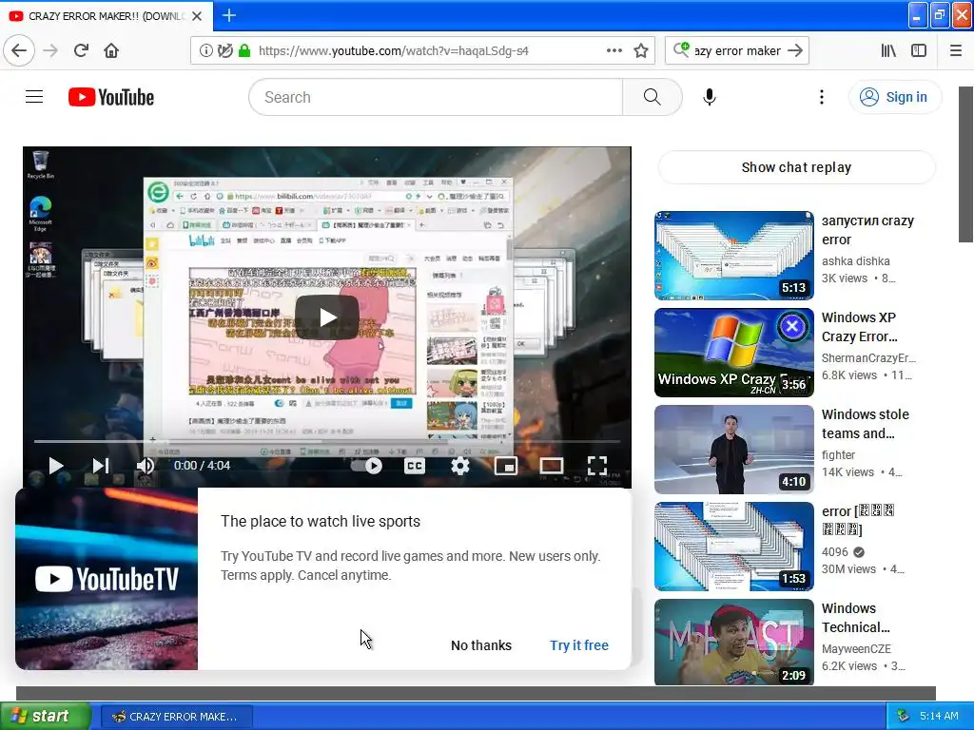974x730 pixels.
Task: Select the CRAZY ERROR MAKER browser tab
Action: coord(106,16)
